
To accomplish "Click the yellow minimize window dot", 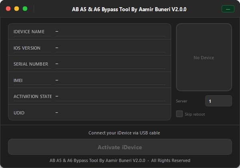I will (16, 9).
